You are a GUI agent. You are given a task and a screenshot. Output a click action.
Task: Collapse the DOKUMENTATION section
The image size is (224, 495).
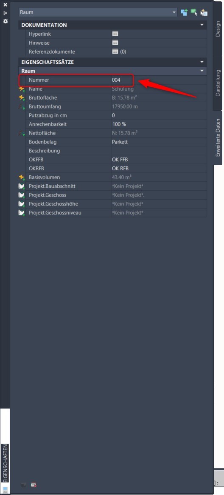click(x=202, y=25)
